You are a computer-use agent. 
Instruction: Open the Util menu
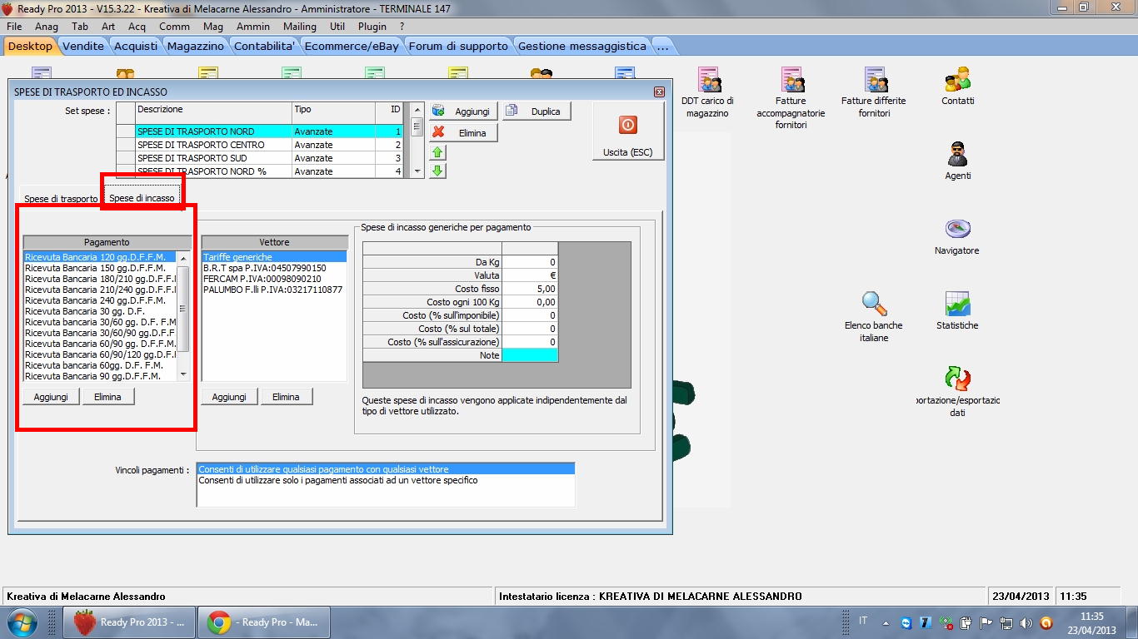pos(337,27)
